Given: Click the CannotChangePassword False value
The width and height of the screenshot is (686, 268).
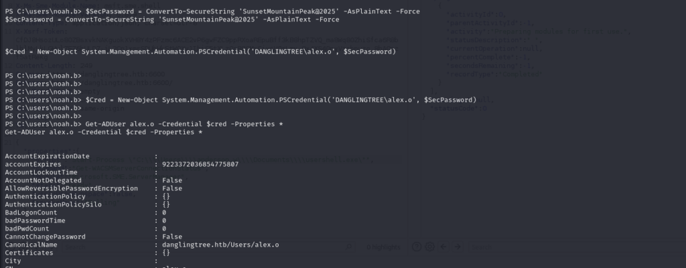Looking at the screenshot, I should pos(172,237).
